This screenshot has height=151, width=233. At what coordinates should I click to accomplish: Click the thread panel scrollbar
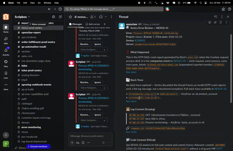click(231, 68)
